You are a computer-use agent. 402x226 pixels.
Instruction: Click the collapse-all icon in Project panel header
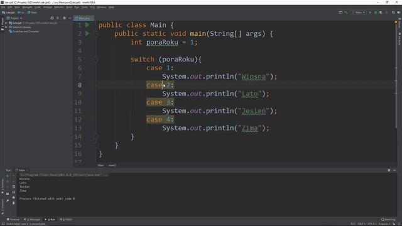[x=58, y=18]
